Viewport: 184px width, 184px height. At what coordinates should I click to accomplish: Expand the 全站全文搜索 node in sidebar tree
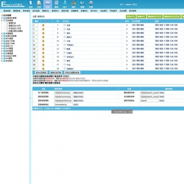click(x=2, y=56)
